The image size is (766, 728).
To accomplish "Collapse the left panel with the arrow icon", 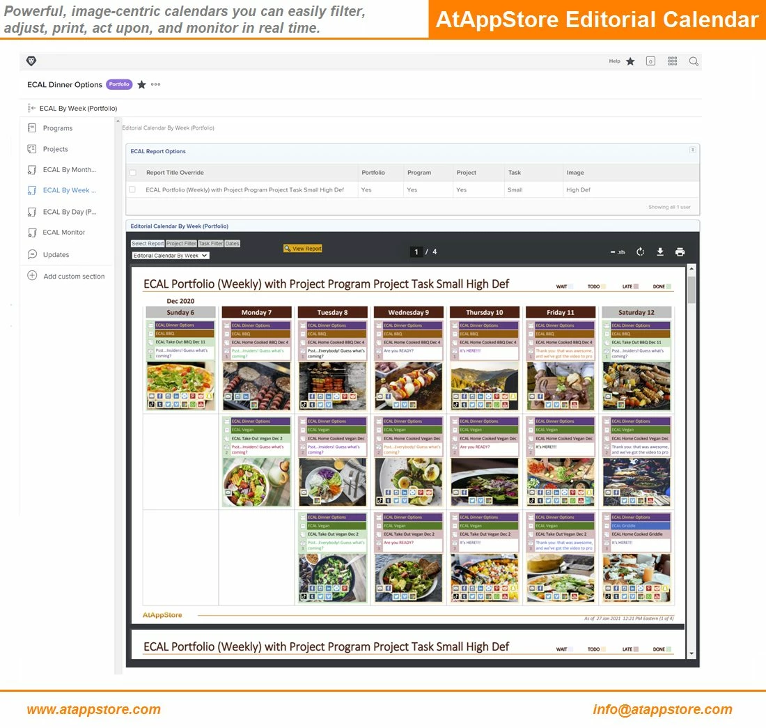I will click(32, 108).
